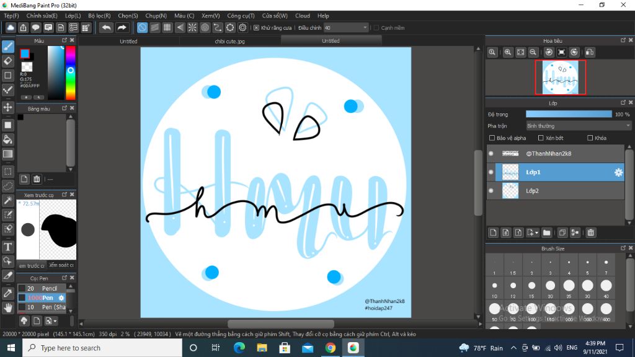Click the cloud save icon in the toolbar

tap(11, 27)
